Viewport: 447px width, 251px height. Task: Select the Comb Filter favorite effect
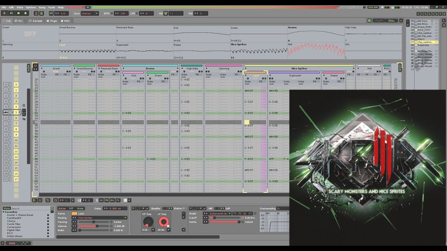(14, 224)
